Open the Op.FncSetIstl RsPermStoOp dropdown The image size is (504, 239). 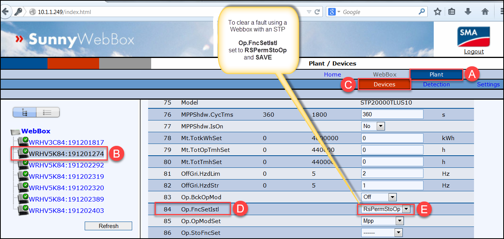point(406,209)
